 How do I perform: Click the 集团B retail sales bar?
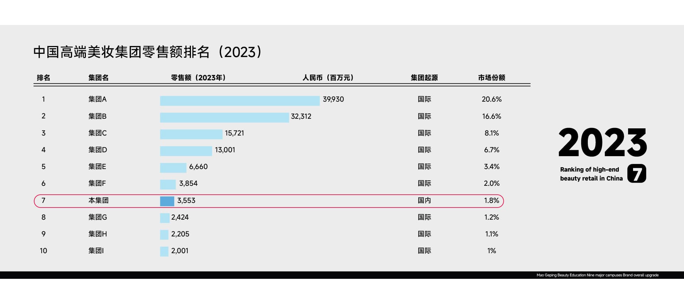point(224,117)
